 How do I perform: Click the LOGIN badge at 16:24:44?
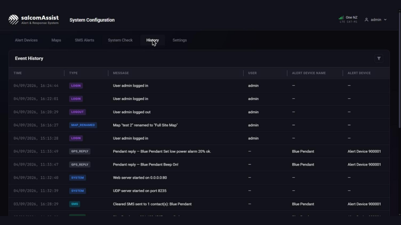click(76, 86)
